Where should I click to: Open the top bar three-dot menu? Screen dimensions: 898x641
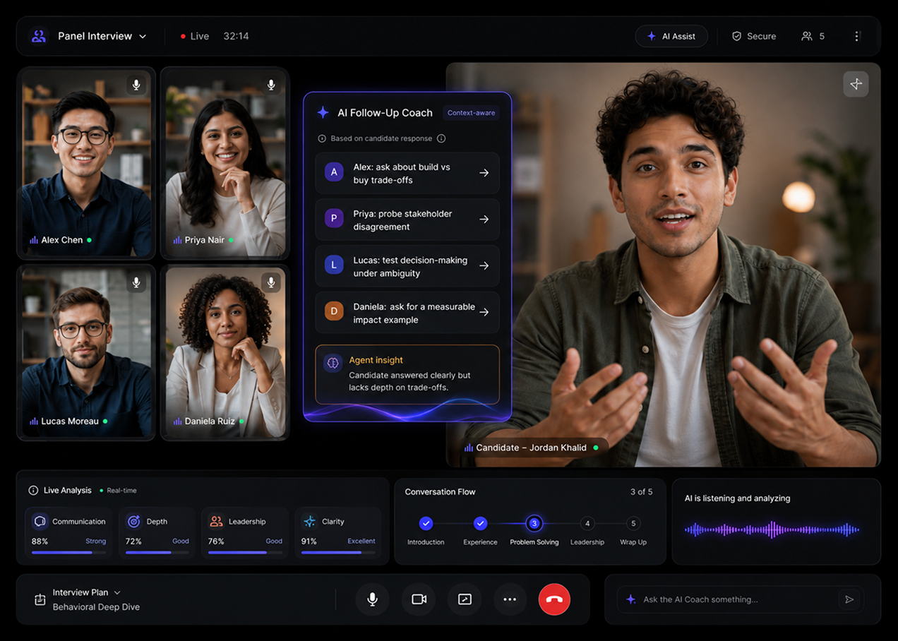click(856, 36)
